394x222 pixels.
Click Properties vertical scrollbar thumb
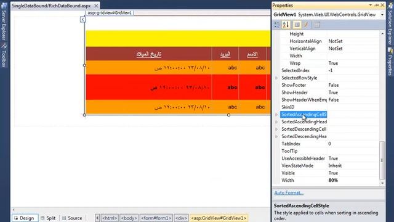pyautogui.click(x=382, y=160)
